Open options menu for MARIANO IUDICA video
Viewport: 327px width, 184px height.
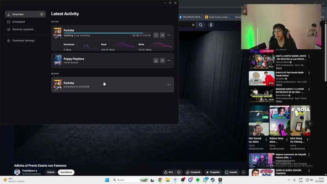pyautogui.click(x=309, y=89)
